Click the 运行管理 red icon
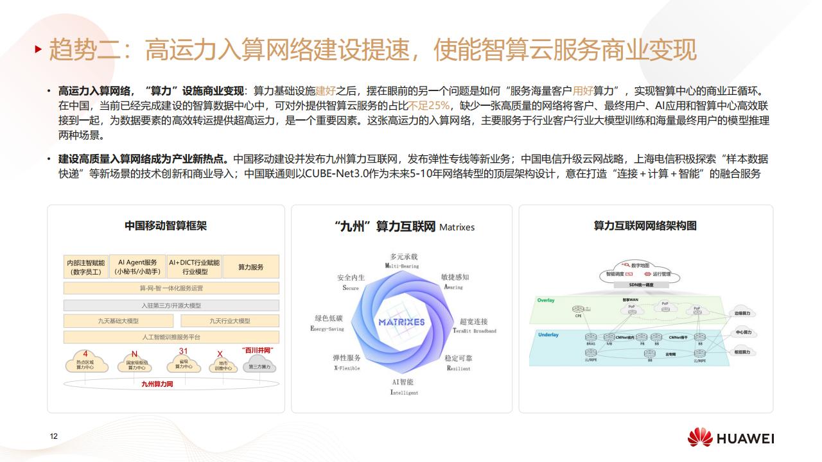 click(647, 274)
